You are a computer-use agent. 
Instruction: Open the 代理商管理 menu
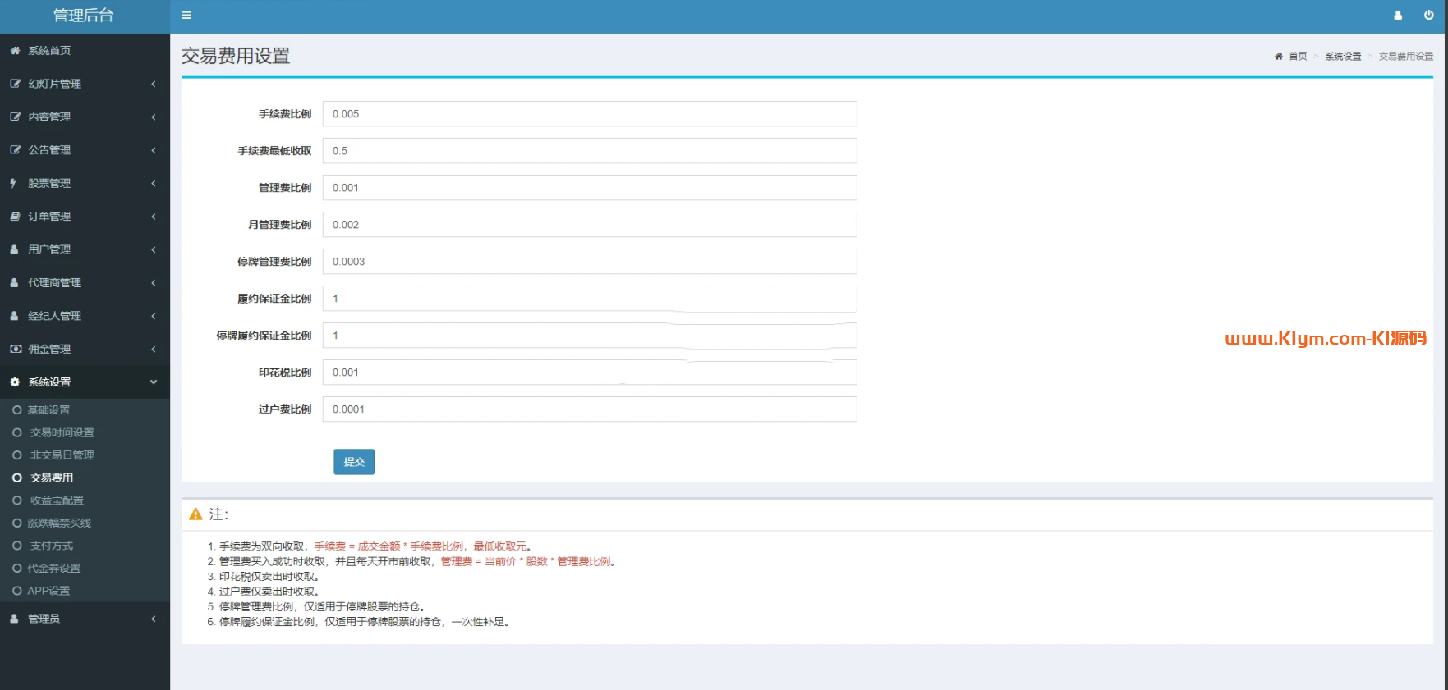54,283
